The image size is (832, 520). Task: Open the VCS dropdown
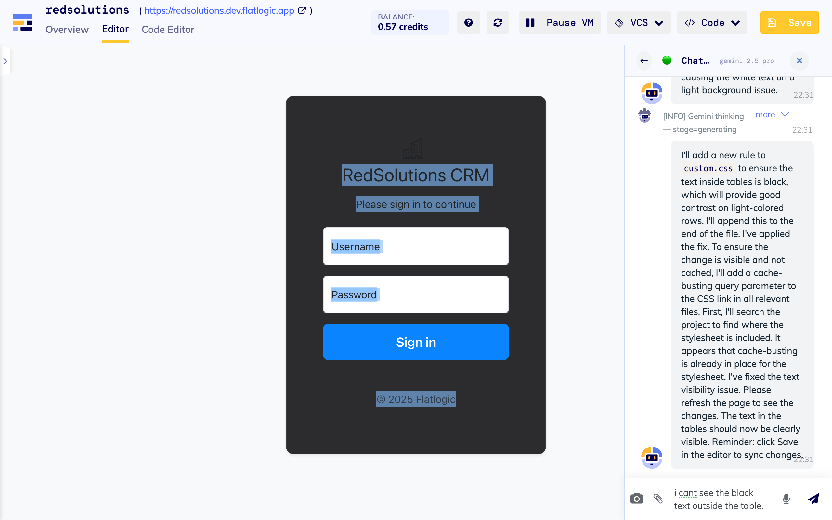639,23
